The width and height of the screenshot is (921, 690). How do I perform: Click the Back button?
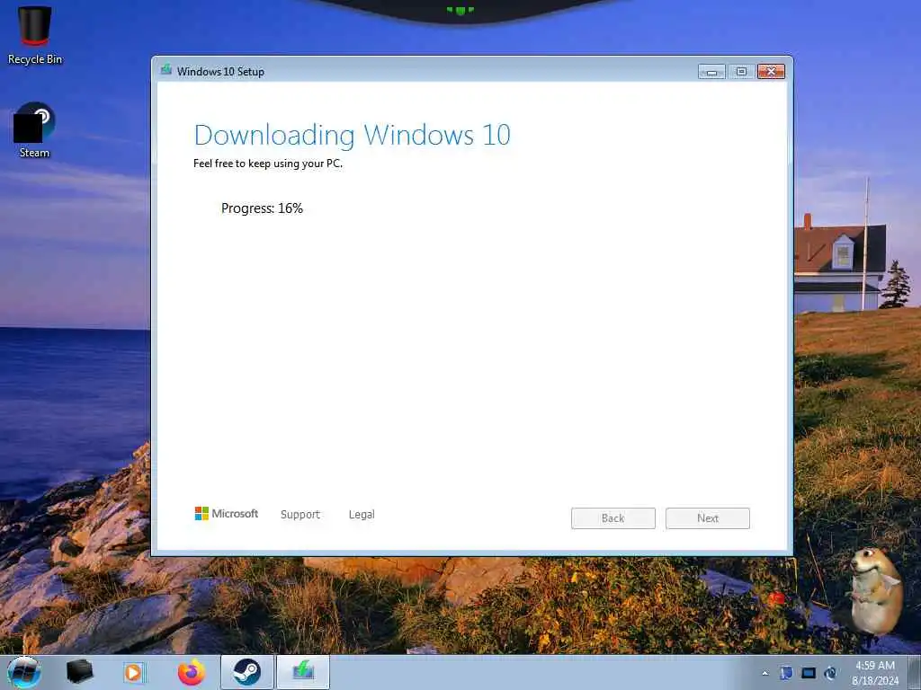point(613,518)
